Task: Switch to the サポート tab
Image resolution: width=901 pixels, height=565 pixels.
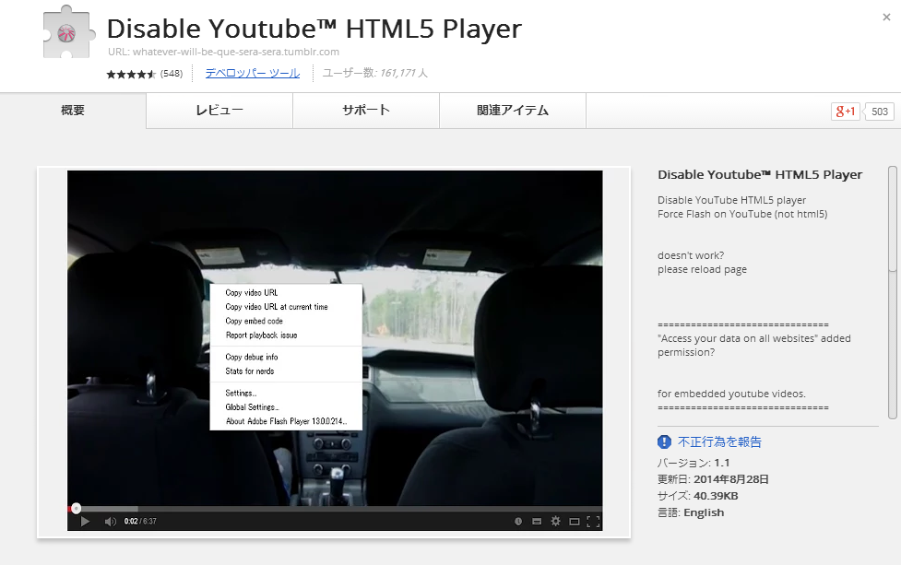Action: point(366,111)
